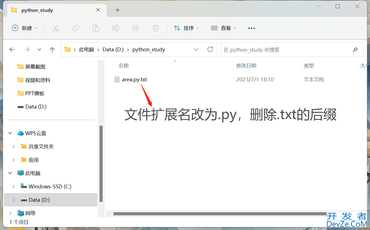Screen dimensions: 370x230
Task: Sort by the 名称 column header
Action: click(x=124, y=66)
